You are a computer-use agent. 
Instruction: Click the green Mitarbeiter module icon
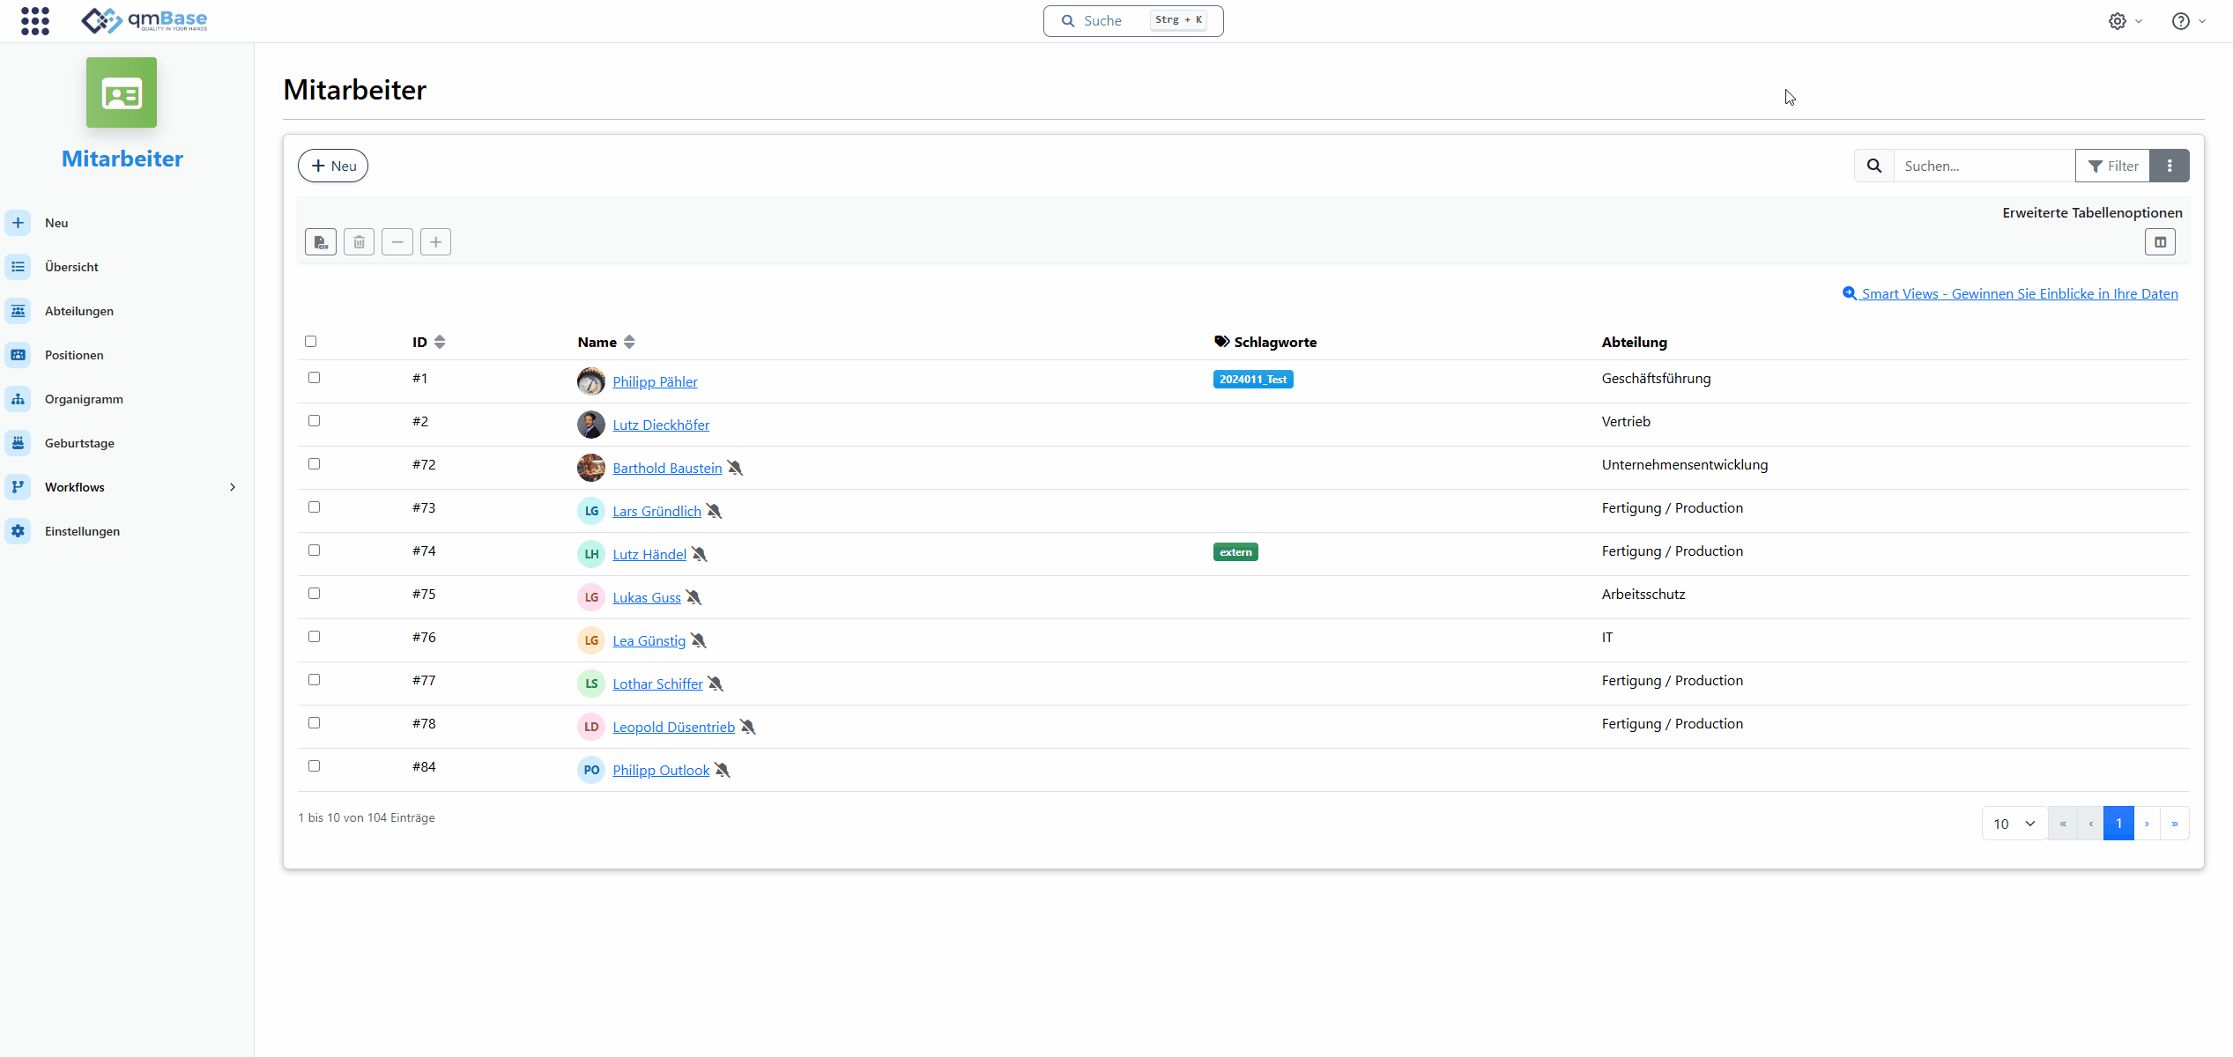[122, 92]
